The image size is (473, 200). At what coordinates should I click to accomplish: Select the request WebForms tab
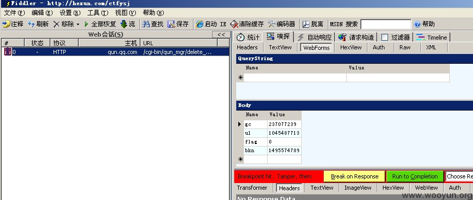point(317,48)
